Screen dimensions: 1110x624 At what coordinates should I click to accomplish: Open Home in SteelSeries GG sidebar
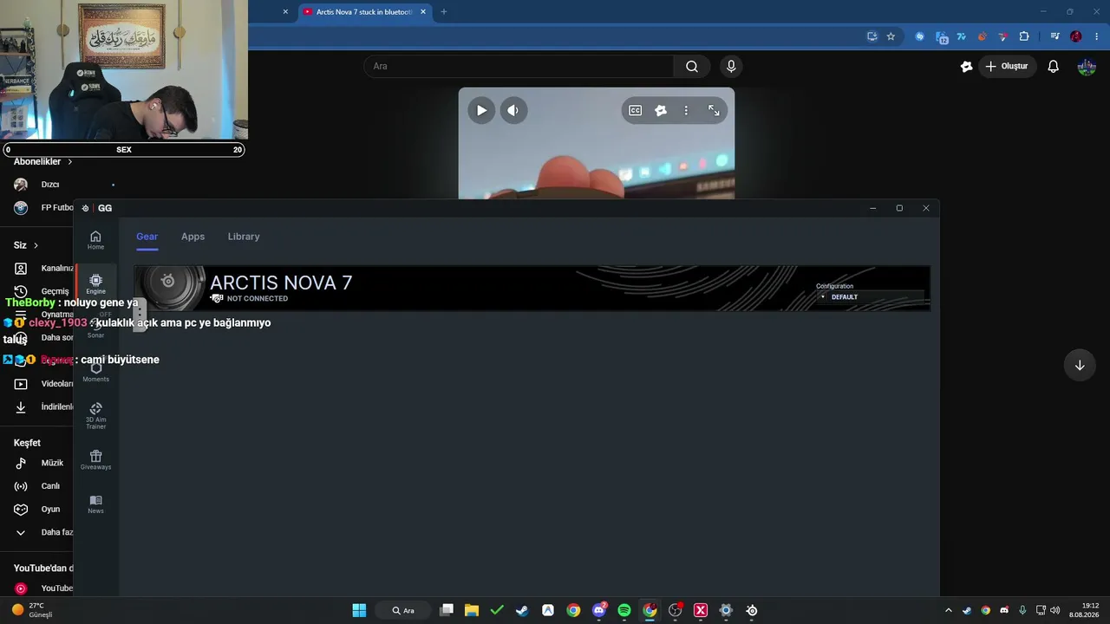click(x=95, y=240)
